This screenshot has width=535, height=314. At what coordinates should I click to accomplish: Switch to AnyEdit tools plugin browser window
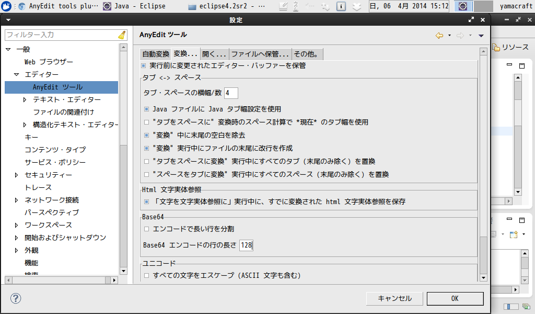point(59,6)
